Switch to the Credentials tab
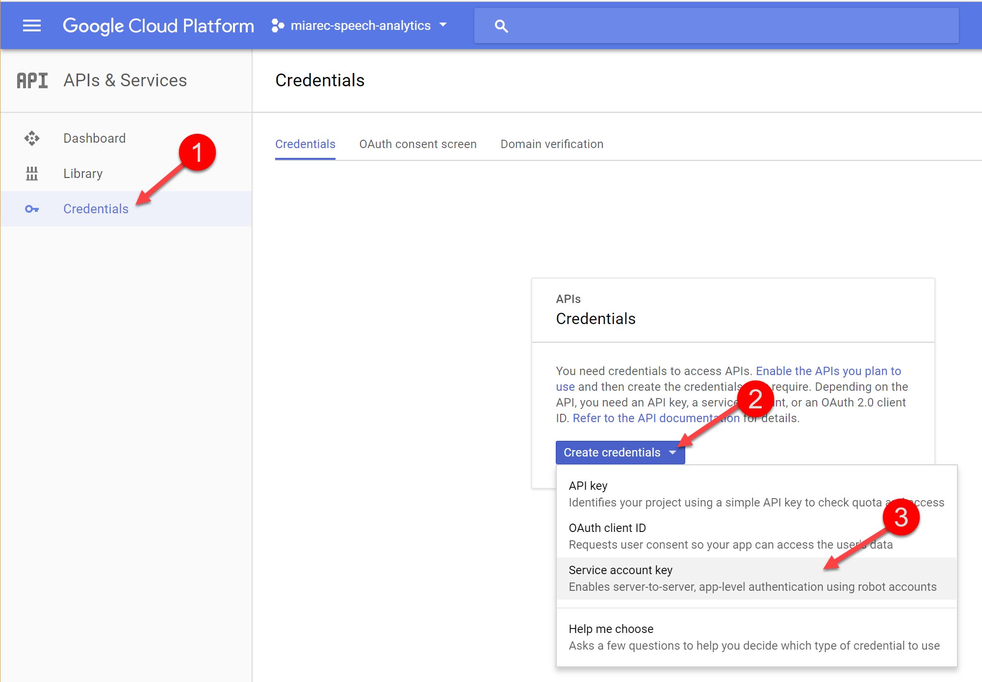 [305, 144]
